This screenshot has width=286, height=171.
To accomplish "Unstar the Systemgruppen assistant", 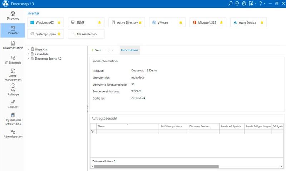I will point(59,34).
